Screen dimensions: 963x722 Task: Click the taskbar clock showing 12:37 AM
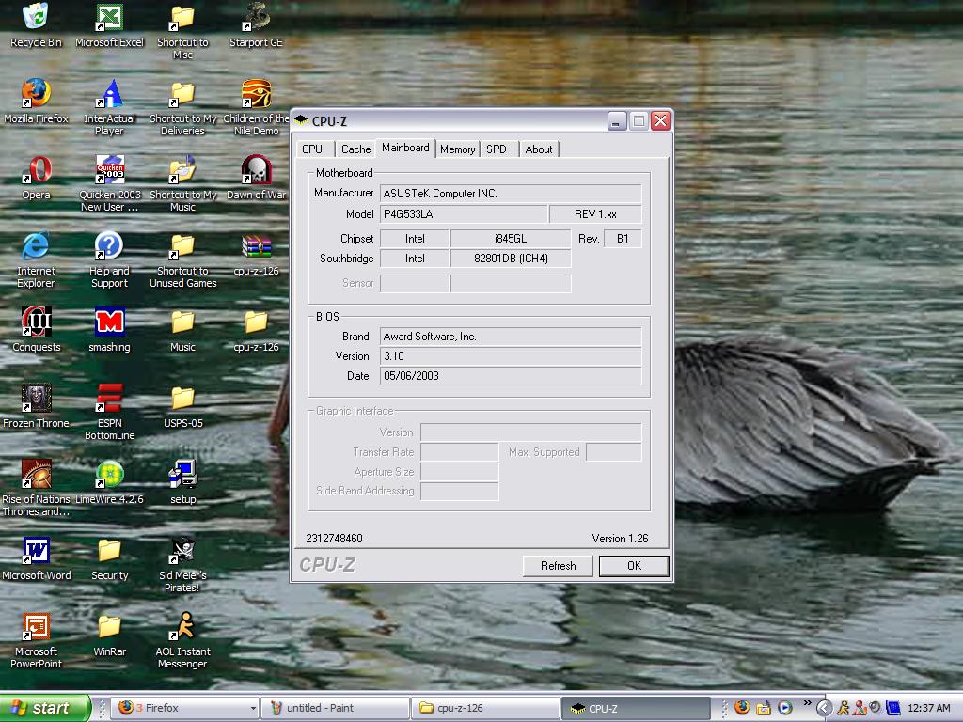coord(928,708)
